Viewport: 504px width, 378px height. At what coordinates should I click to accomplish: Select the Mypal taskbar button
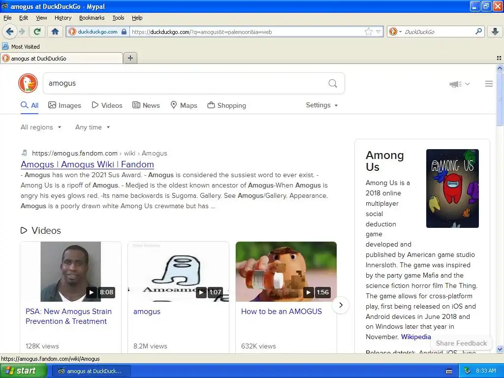[x=91, y=371]
